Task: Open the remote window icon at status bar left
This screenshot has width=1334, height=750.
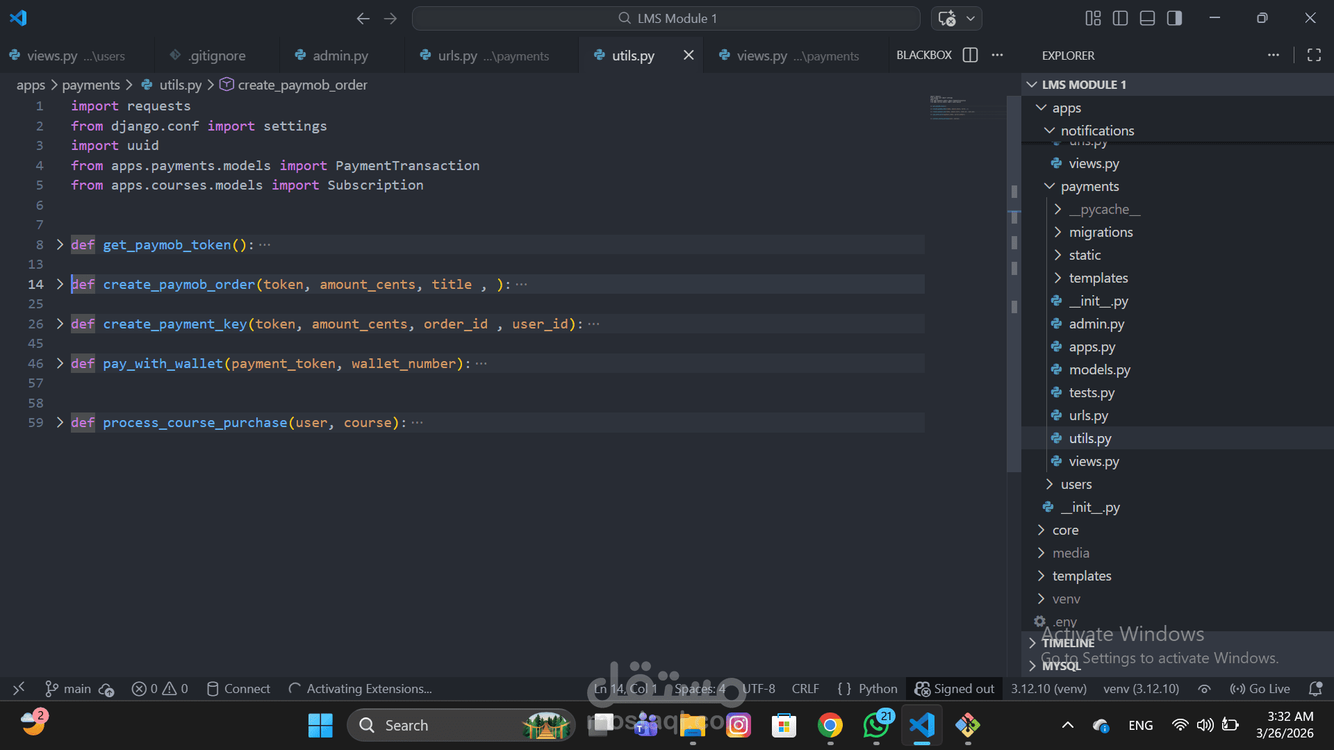Action: coord(19,688)
